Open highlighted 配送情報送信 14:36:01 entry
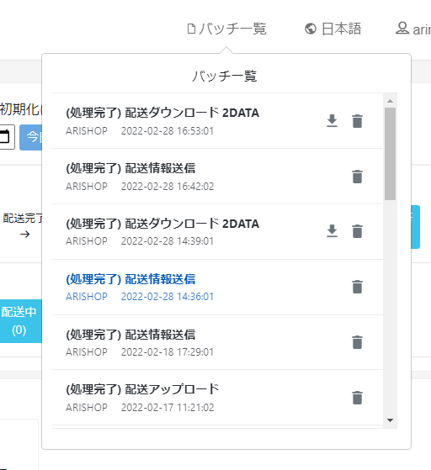Viewport: 431px width, 470px height. pyautogui.click(x=217, y=288)
